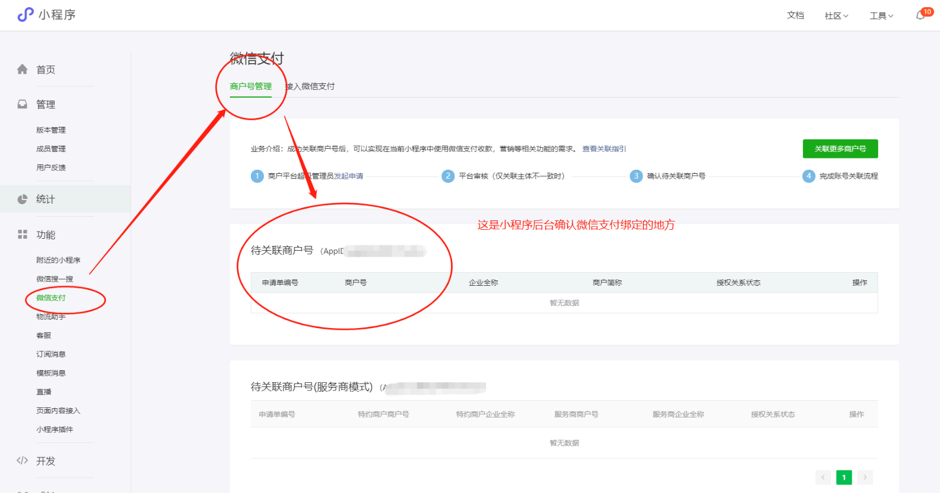Click page number 1 in pagination
Image resolution: width=940 pixels, height=493 pixels.
844,478
